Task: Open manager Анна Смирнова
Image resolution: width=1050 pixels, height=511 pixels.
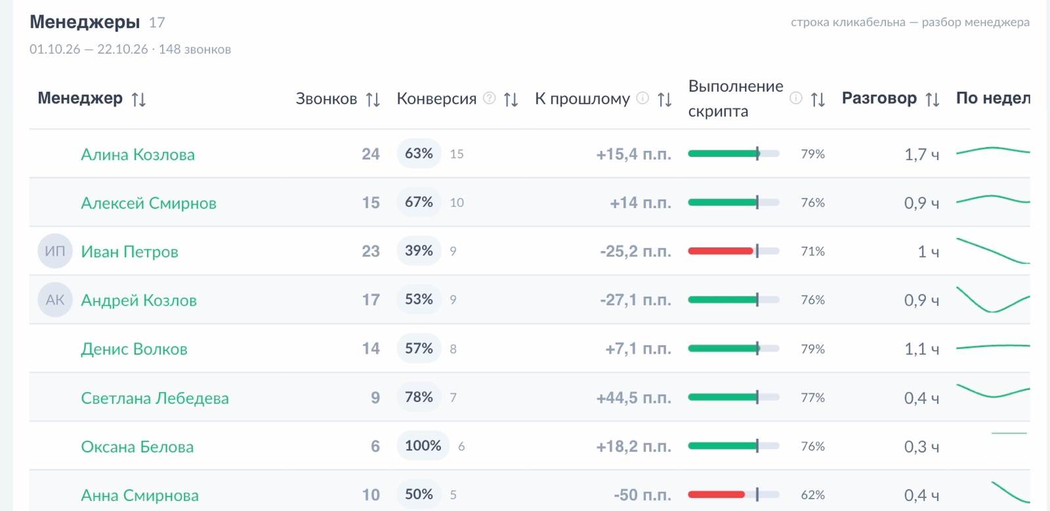Action: (140, 495)
